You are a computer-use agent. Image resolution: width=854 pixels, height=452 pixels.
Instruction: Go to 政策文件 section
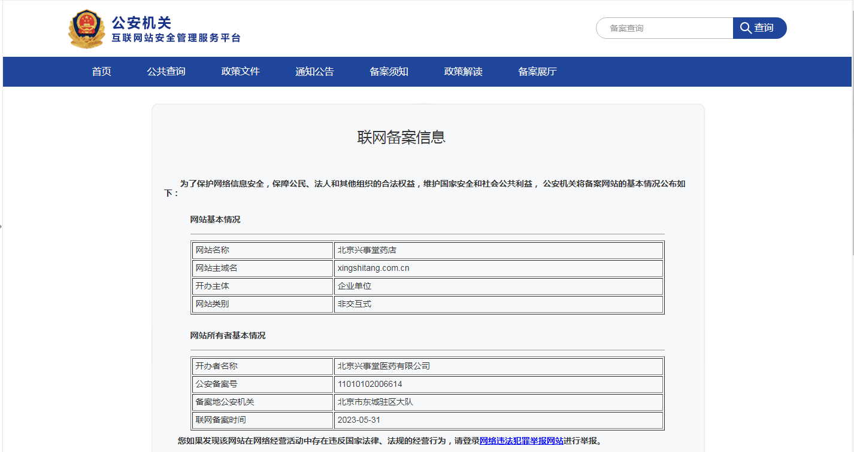tap(240, 72)
